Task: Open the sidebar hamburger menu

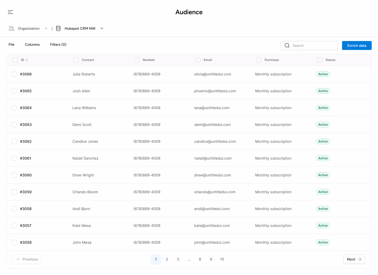Action: 10,12
